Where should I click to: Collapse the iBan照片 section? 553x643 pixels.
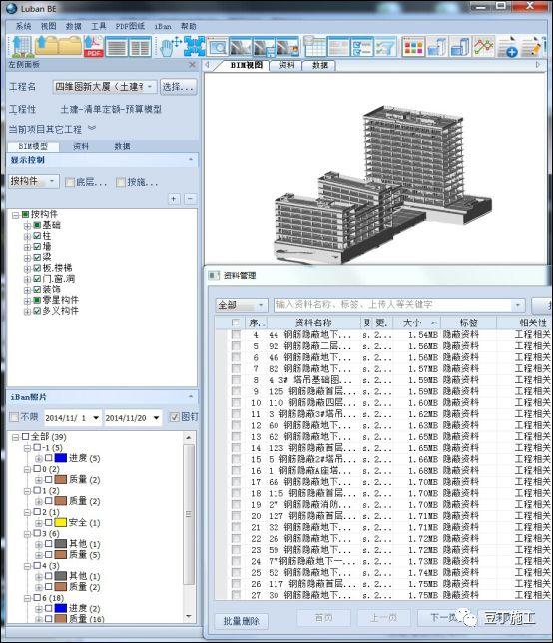191,397
